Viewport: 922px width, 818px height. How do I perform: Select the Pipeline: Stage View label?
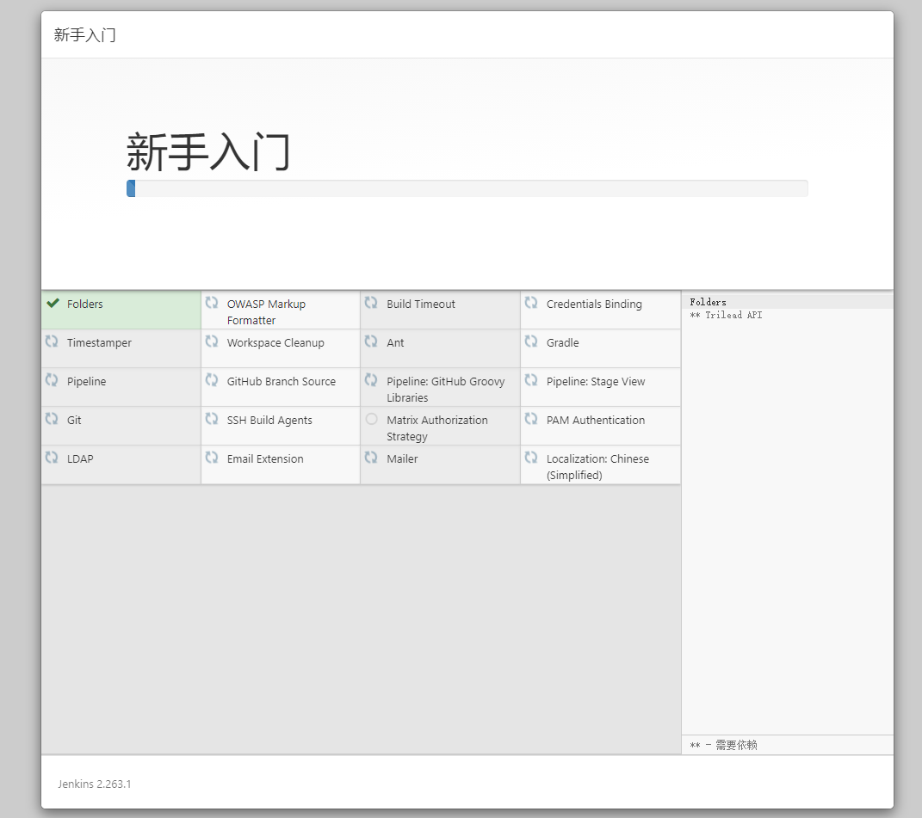click(596, 381)
